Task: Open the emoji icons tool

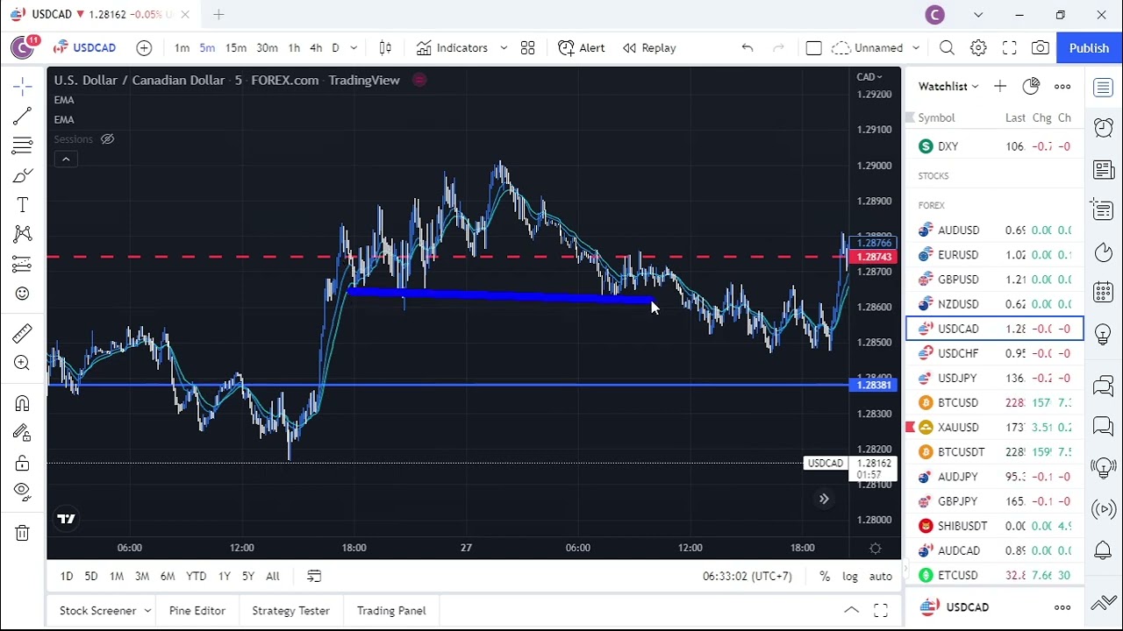Action: point(23,294)
